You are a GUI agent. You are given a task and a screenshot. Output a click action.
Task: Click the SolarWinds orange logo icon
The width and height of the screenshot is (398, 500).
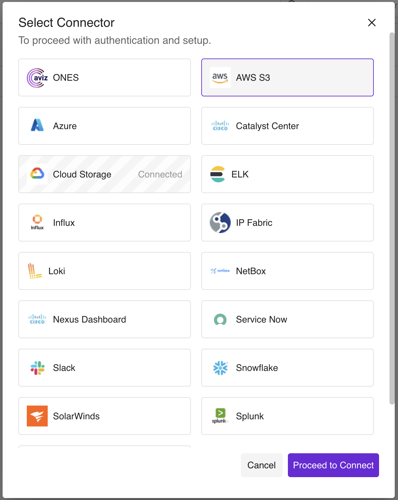coord(37,416)
